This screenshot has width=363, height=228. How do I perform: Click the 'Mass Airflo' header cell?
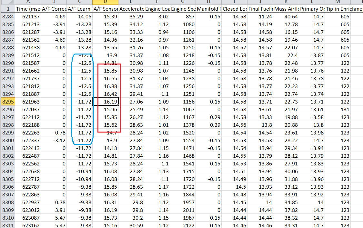point(286,9)
